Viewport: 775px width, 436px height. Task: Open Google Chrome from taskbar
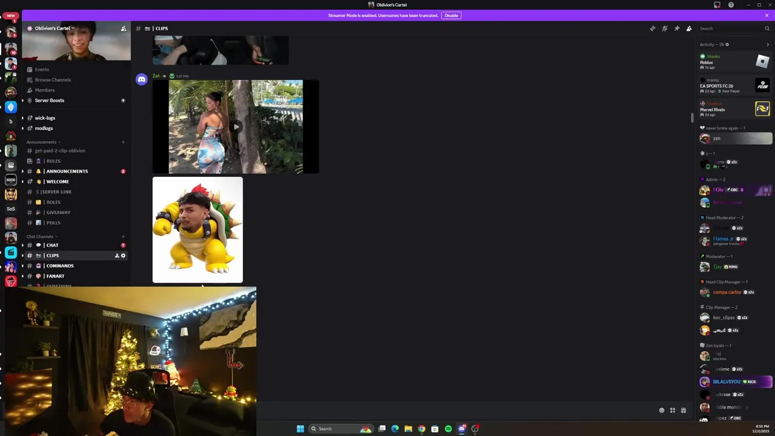[x=421, y=429]
